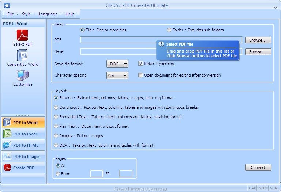Viewport: 281px width, 192px height.
Task: Select the From page range radio button
Action: (x=58, y=174)
